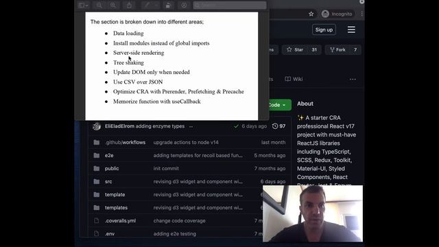Open the .env file
This screenshot has width=439, height=247.
coord(110,233)
